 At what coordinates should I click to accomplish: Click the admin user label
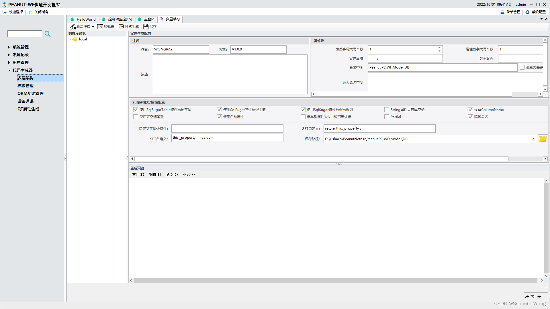520,5
